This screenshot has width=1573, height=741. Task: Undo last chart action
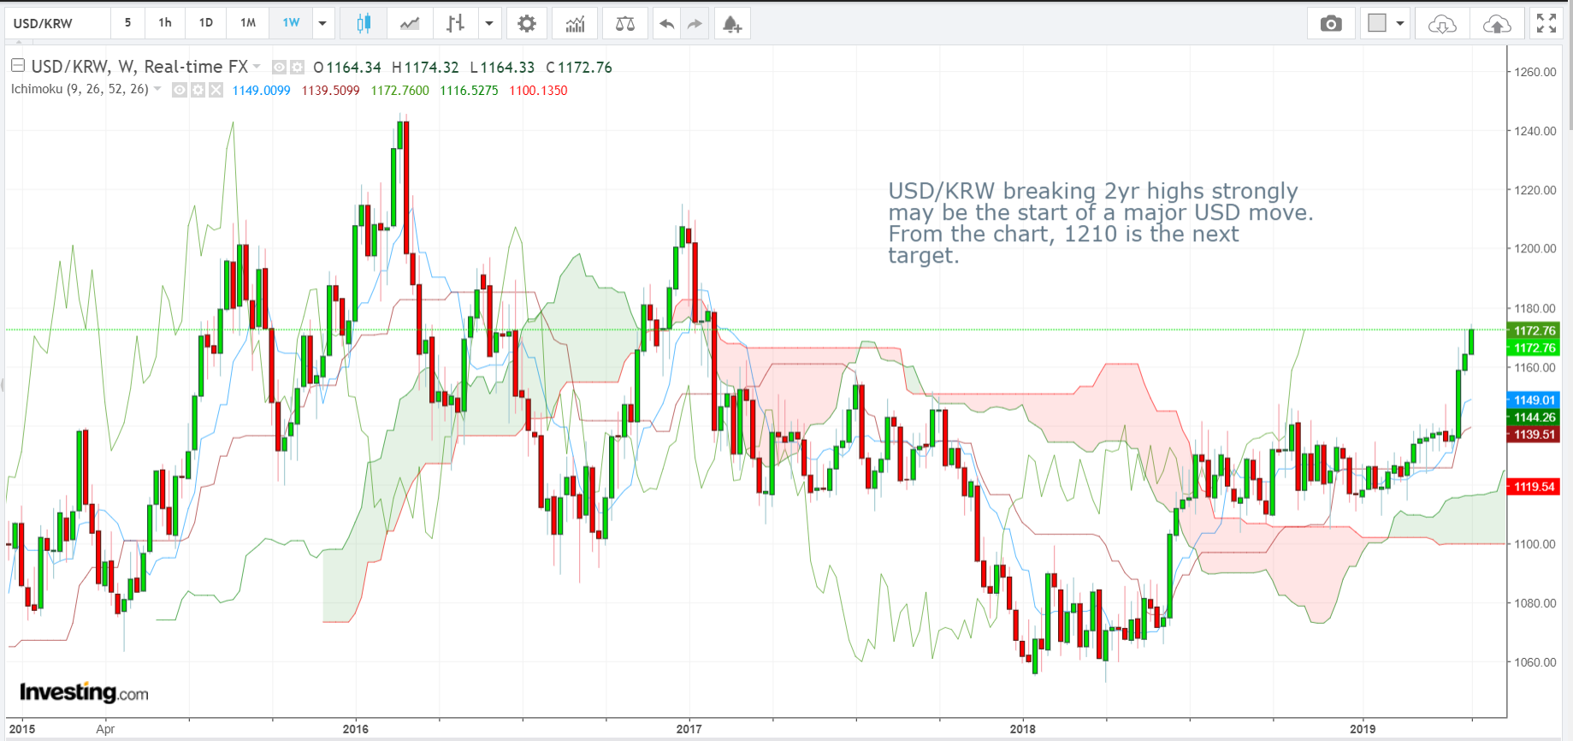[x=667, y=23]
